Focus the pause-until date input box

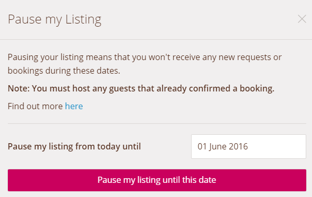(249, 146)
